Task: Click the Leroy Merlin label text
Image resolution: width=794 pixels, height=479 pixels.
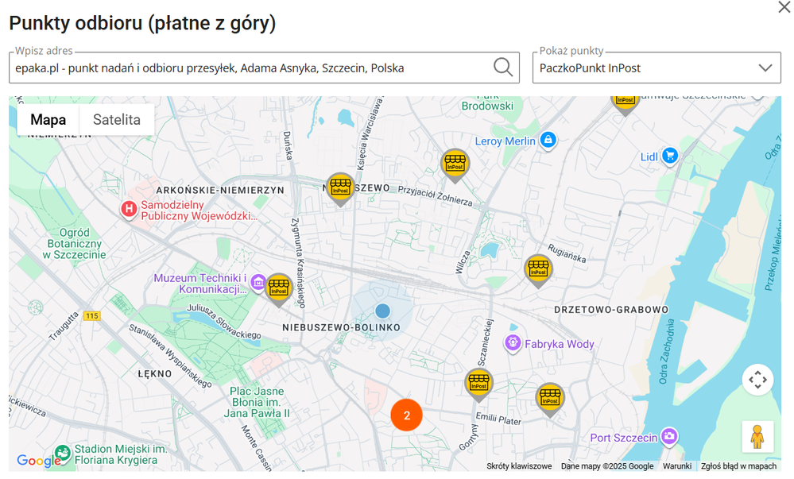Action: click(x=505, y=141)
